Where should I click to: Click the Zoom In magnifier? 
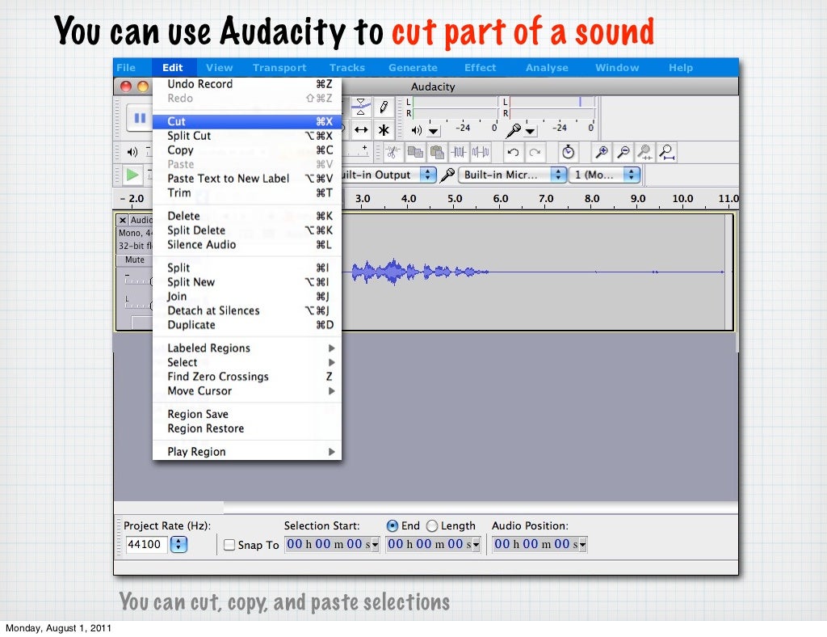point(601,153)
